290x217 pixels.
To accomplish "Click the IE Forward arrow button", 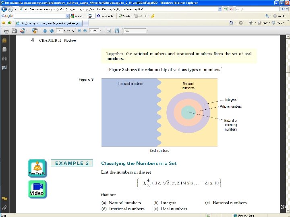I will [x=10, y=9].
